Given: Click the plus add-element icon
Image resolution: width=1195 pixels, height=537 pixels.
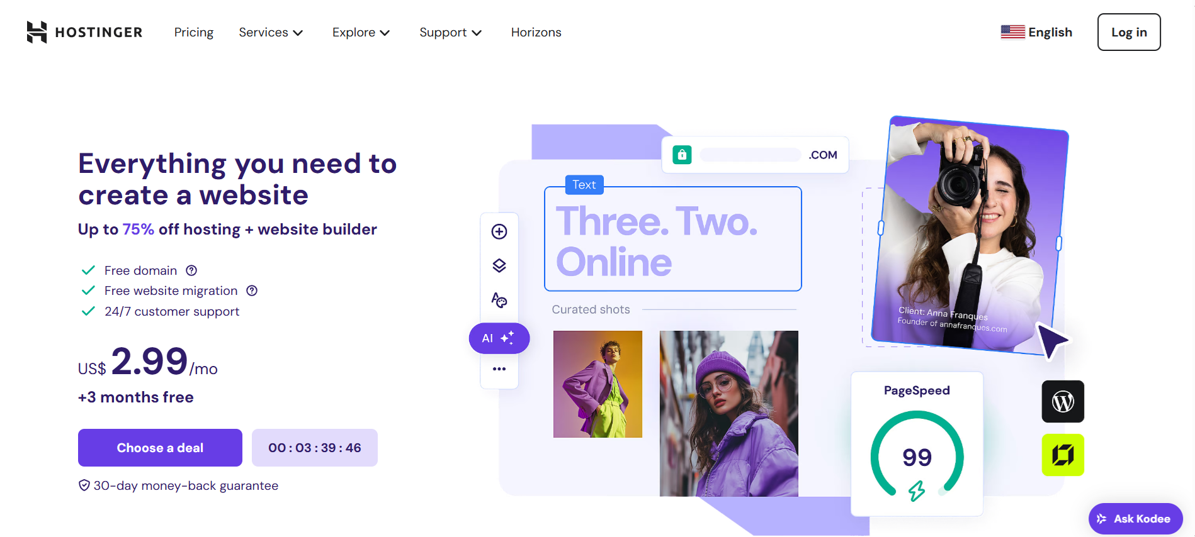Looking at the screenshot, I should coord(499,231).
